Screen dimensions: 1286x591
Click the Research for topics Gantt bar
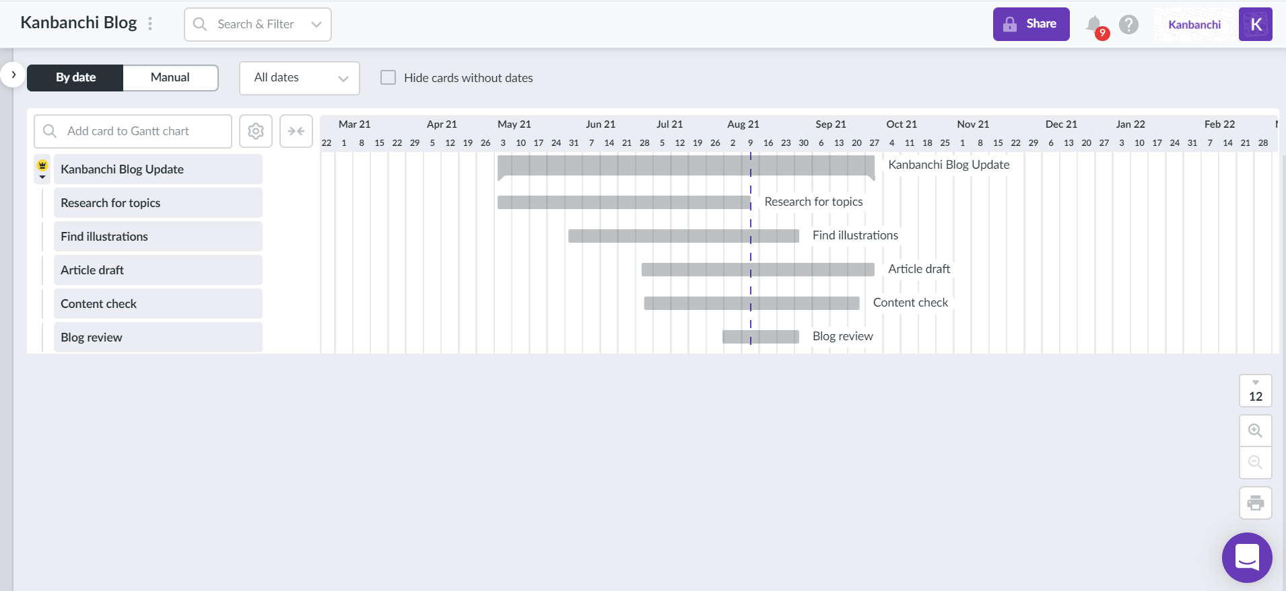tap(624, 202)
